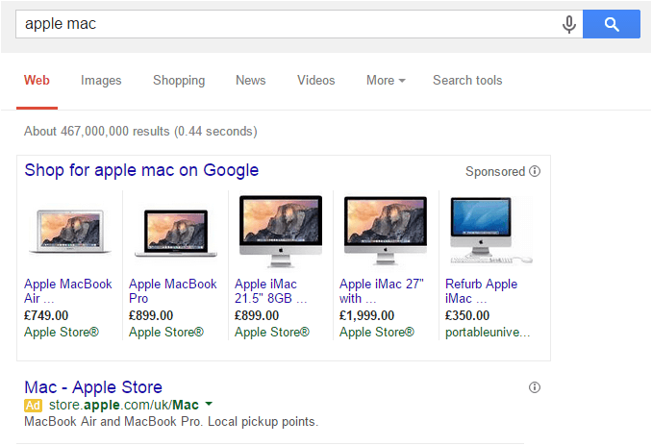Select the Web tab
Screen dimensions: 652x446
[x=37, y=80]
